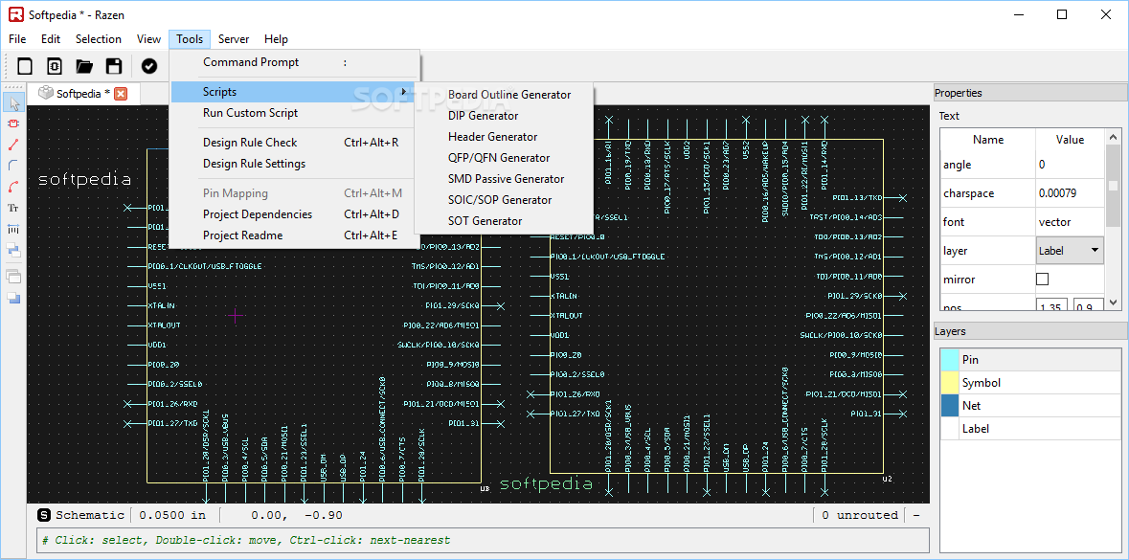Click the Open folder toolbar icon
Viewport: 1129px width, 560px height.
(x=84, y=66)
